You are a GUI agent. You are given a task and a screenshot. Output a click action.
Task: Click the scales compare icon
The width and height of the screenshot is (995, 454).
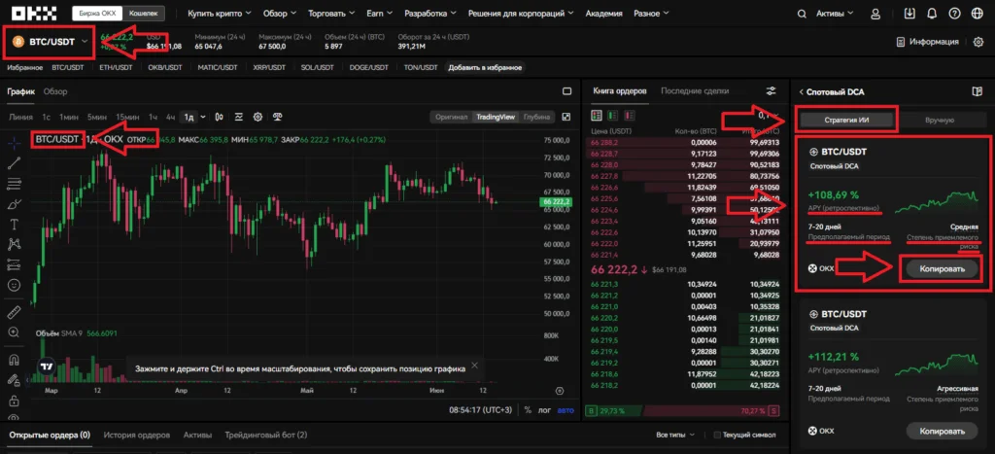[277, 117]
